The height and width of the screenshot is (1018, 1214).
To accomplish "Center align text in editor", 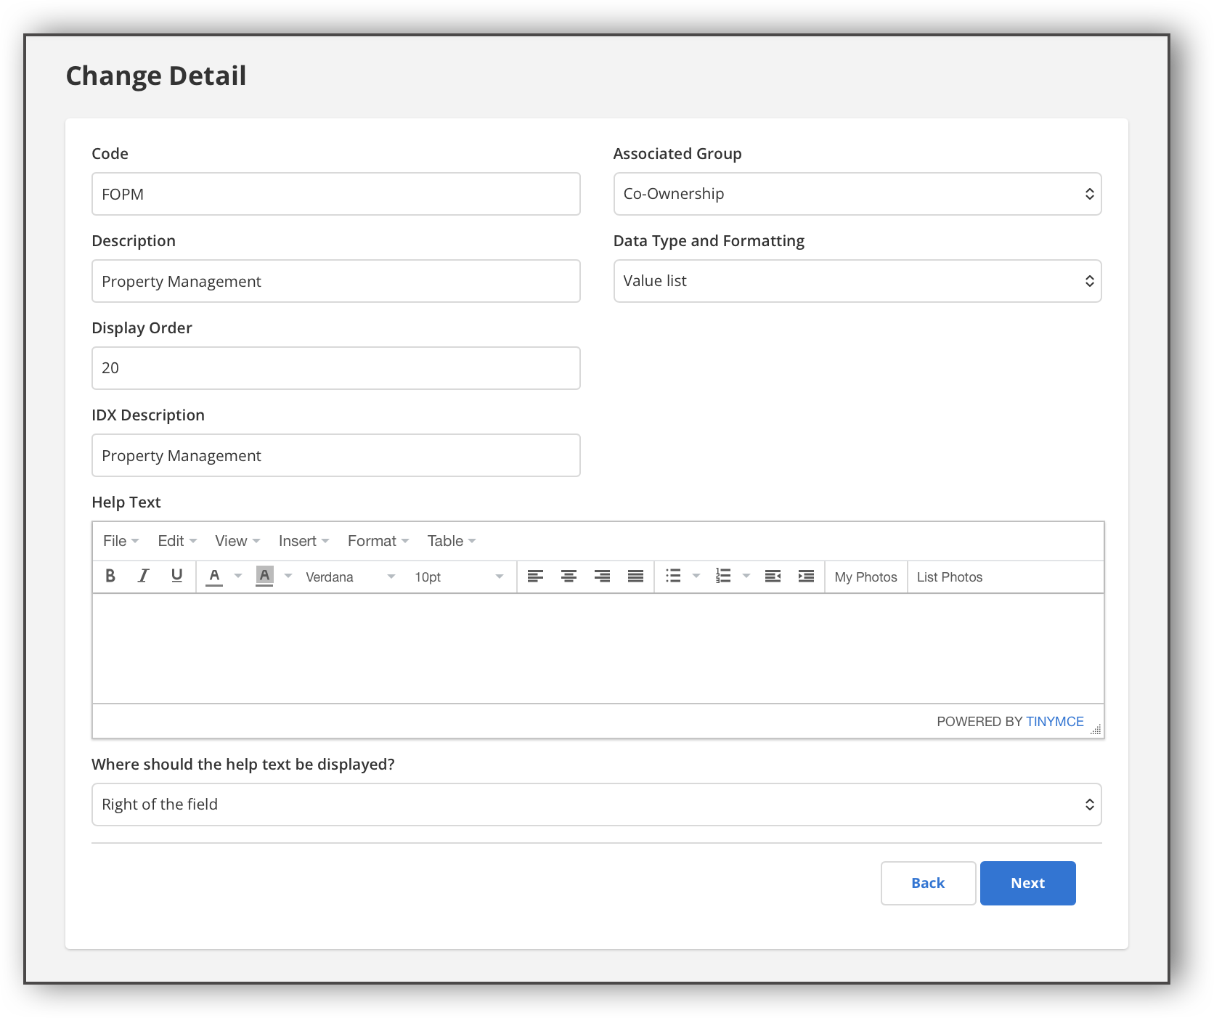I will point(569,577).
